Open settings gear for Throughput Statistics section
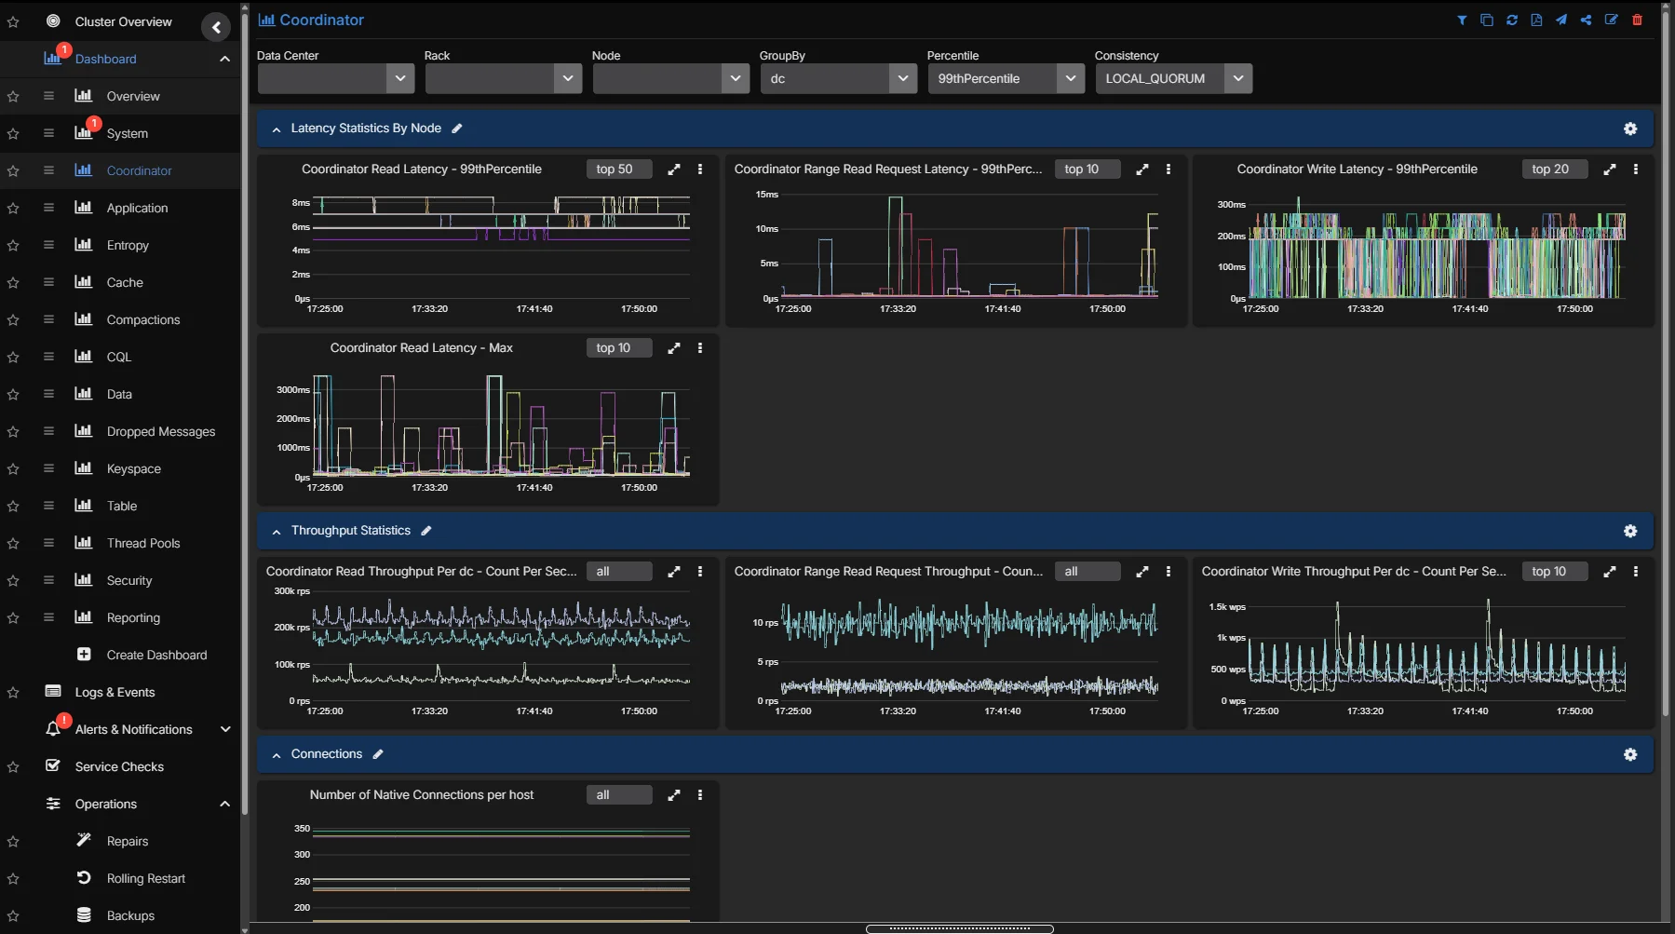 pyautogui.click(x=1630, y=531)
